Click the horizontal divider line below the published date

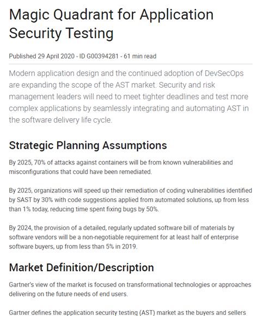[131, 64]
